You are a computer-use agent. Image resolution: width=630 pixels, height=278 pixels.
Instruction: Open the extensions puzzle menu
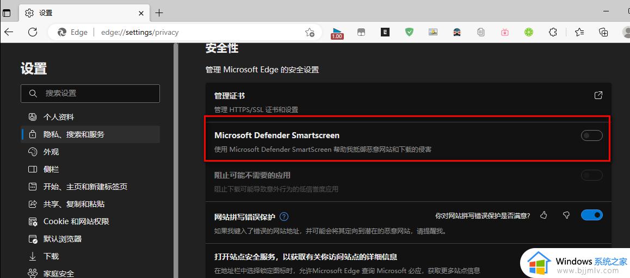point(553,32)
